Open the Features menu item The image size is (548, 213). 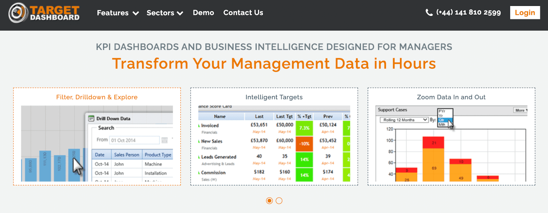click(x=113, y=13)
